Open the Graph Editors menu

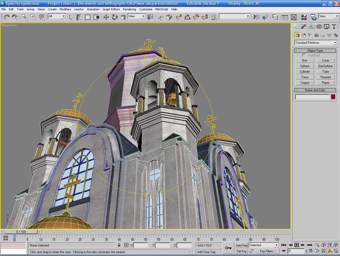click(x=111, y=9)
